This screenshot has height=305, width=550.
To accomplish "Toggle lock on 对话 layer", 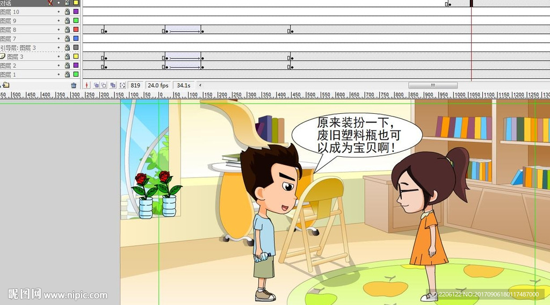I will coord(67,3).
